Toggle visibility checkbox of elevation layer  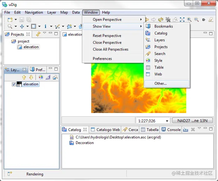pos(14,84)
